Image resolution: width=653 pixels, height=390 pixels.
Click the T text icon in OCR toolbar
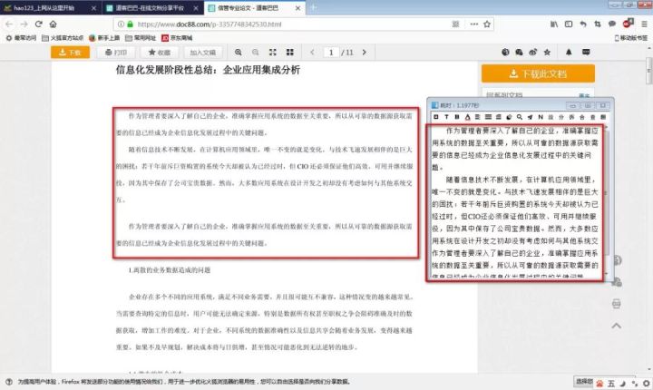pyautogui.click(x=446, y=117)
